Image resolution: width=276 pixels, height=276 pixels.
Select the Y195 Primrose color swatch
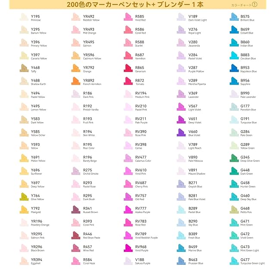click(24, 17)
